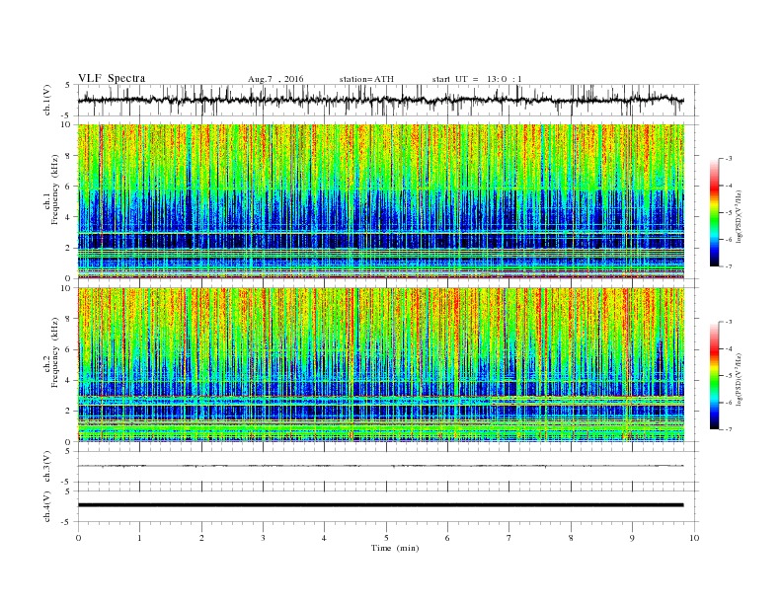Click the 'ch.3(V)' axis label
This screenshot has width=782, height=604.
[x=47, y=467]
